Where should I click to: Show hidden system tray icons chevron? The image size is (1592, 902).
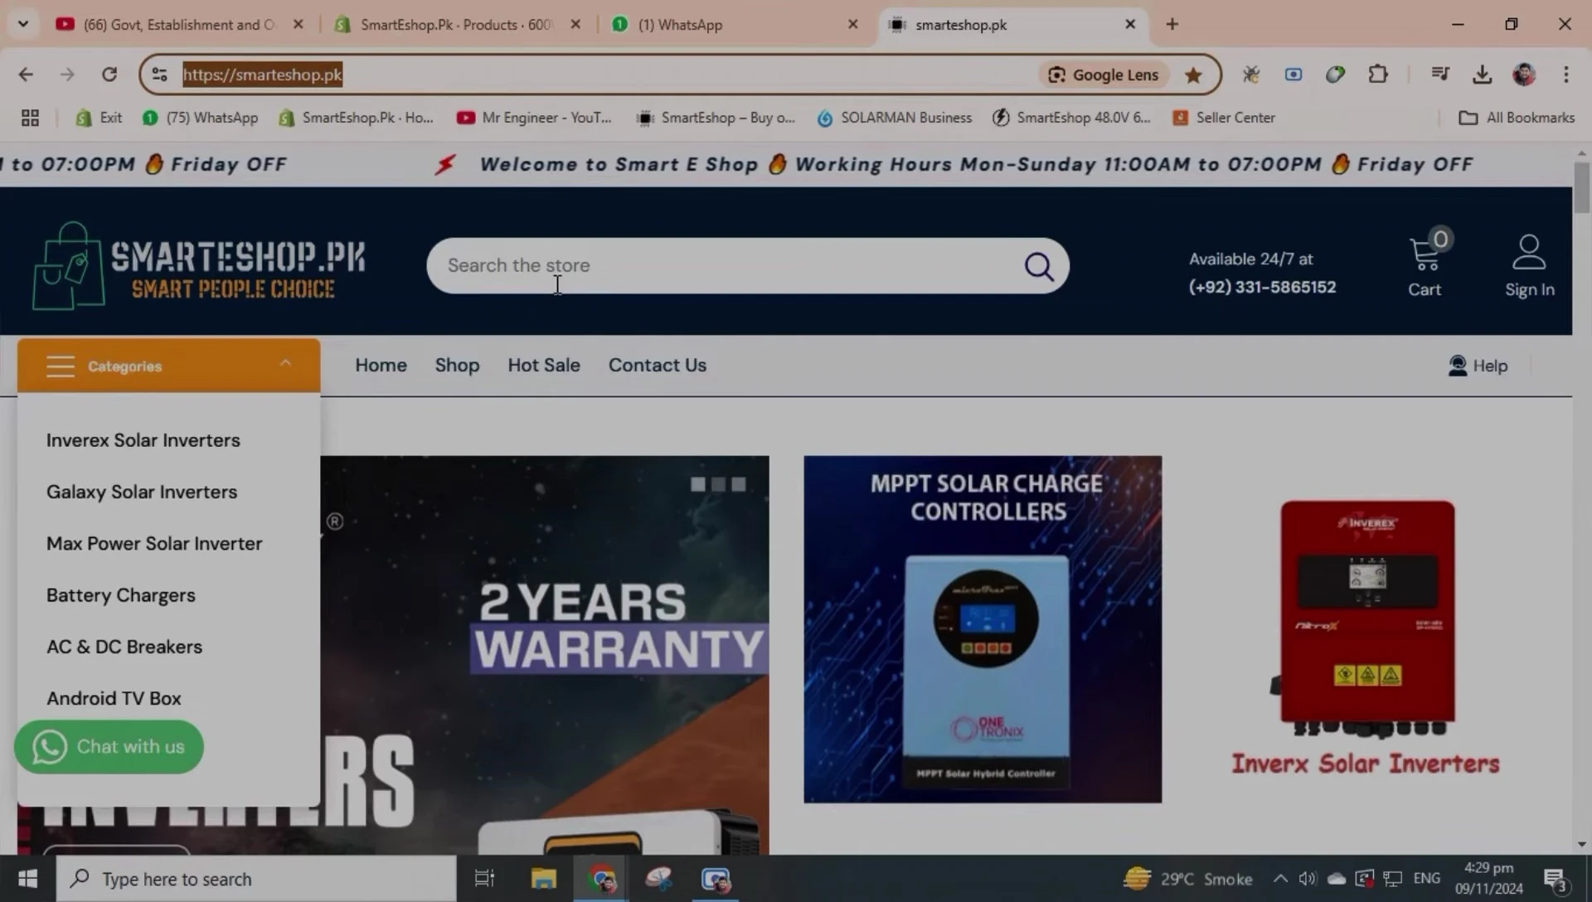click(1280, 879)
